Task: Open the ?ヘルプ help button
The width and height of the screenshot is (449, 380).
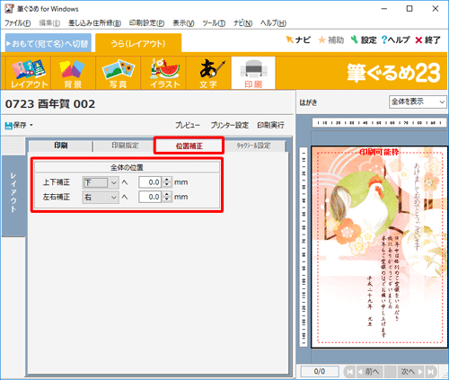Action: (395, 40)
